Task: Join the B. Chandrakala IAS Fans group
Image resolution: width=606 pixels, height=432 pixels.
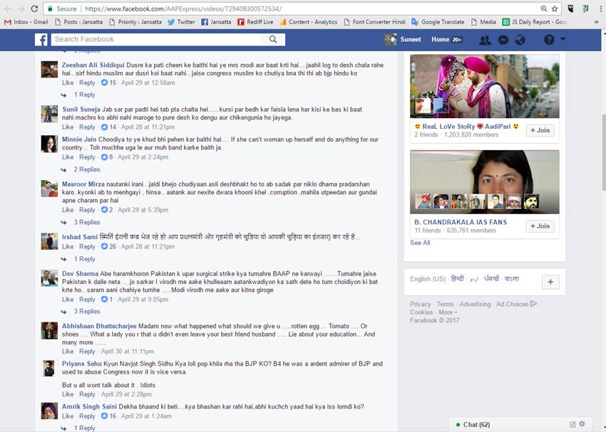Action: pyautogui.click(x=540, y=226)
